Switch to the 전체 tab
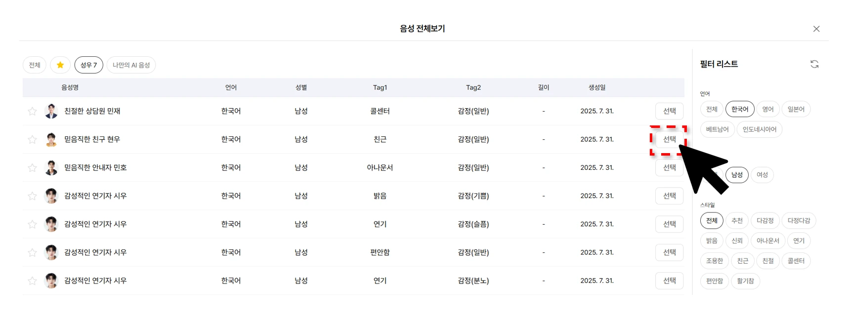 (35, 65)
